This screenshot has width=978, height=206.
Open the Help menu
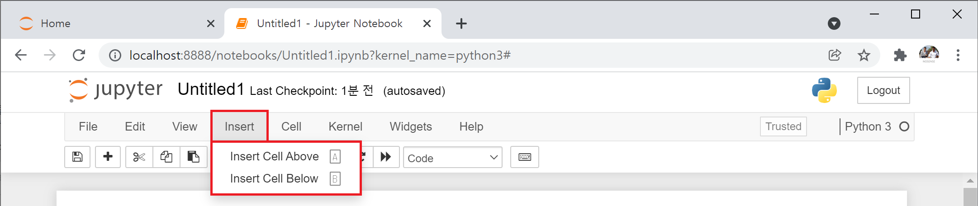point(471,126)
